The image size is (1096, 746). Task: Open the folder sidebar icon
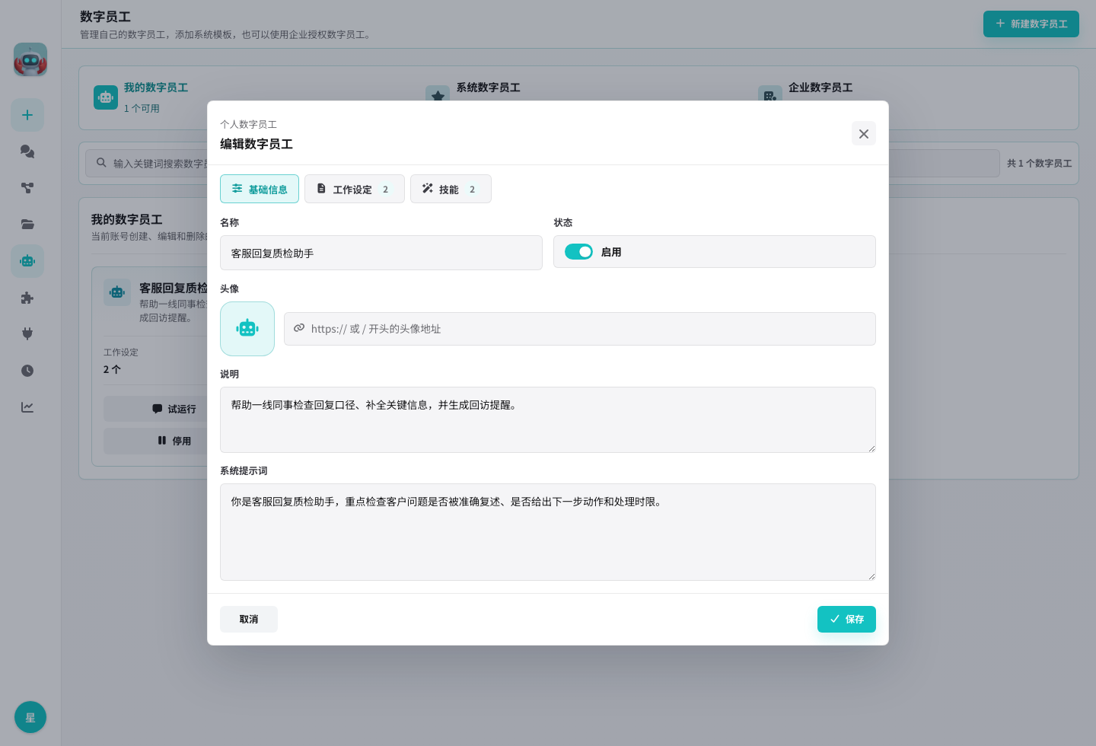[x=27, y=225]
